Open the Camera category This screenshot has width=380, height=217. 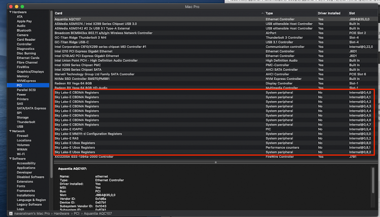point(22,35)
